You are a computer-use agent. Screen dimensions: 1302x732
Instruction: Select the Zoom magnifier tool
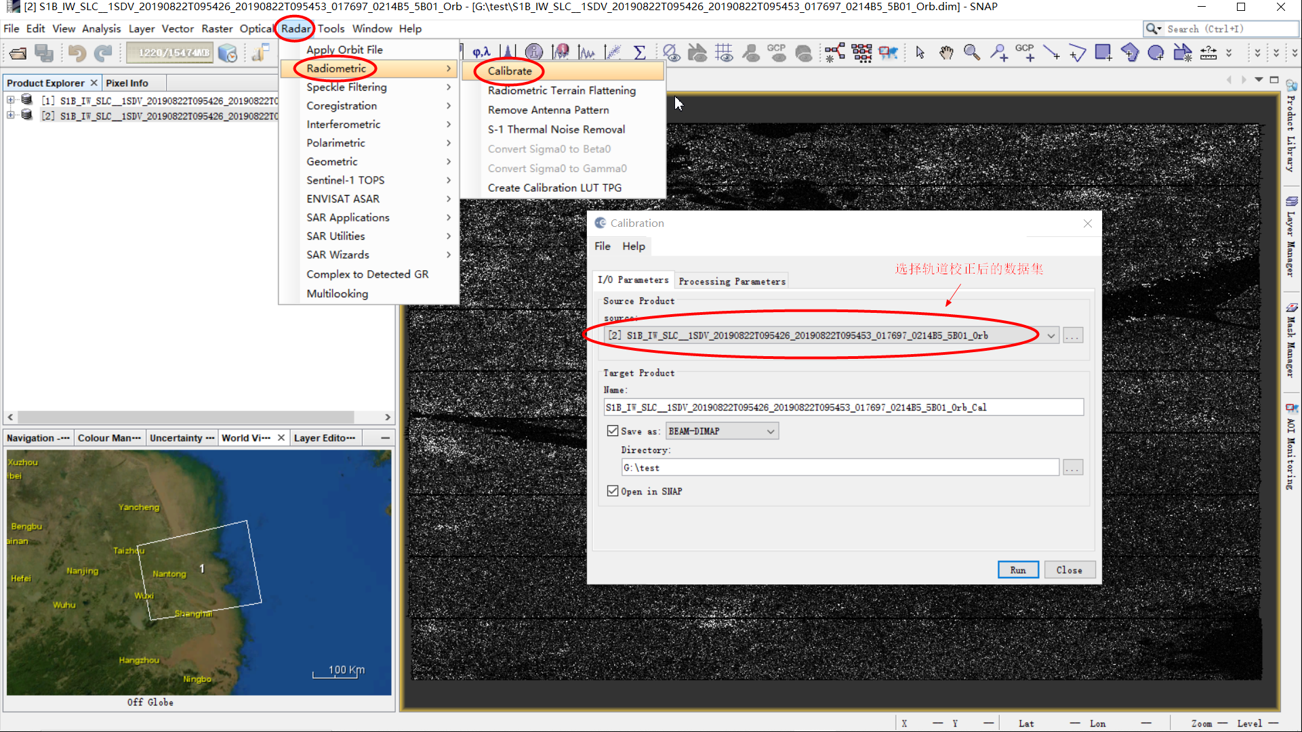(972, 52)
